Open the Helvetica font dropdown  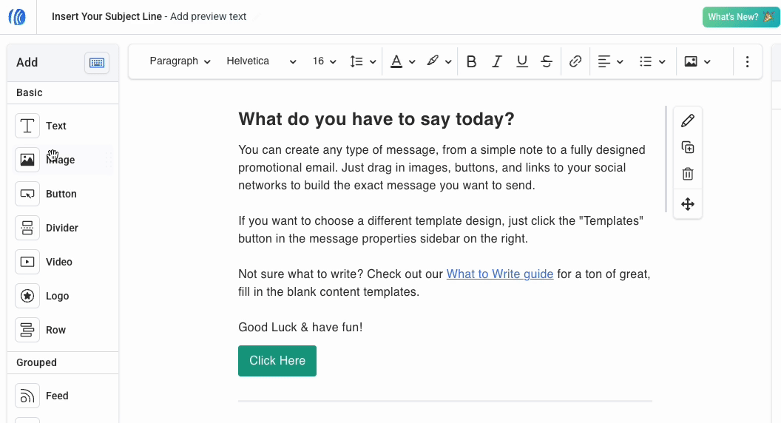(261, 61)
